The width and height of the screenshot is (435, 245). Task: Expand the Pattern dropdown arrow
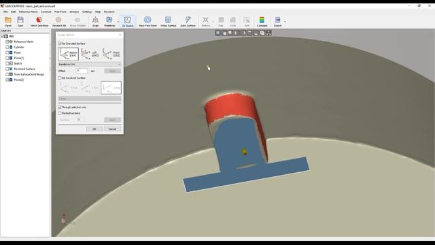point(213,22)
